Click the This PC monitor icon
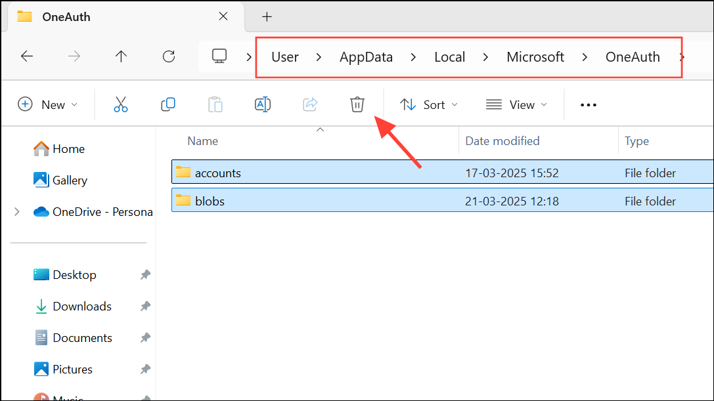The height and width of the screenshot is (401, 714). click(x=219, y=56)
